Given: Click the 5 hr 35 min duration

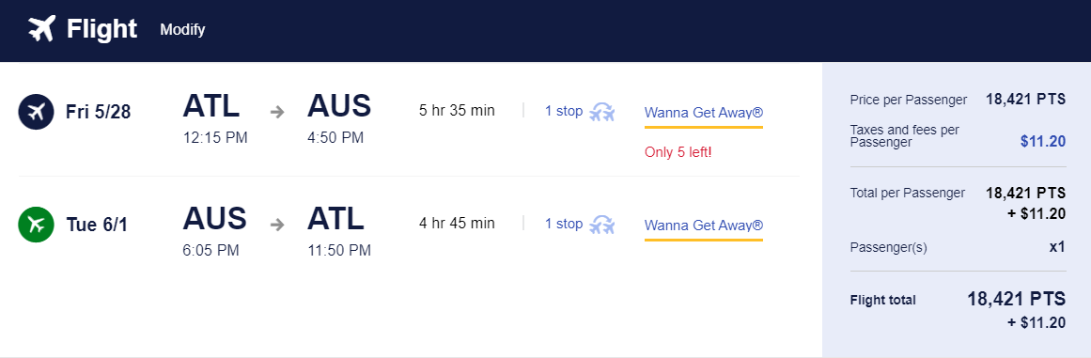Looking at the screenshot, I should coord(457,111).
